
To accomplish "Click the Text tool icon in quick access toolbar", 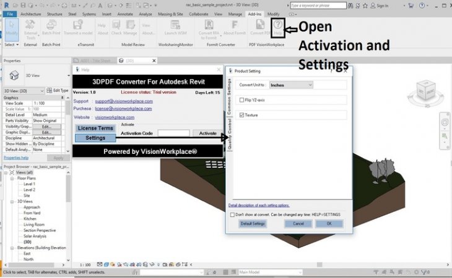I will 100,6.
